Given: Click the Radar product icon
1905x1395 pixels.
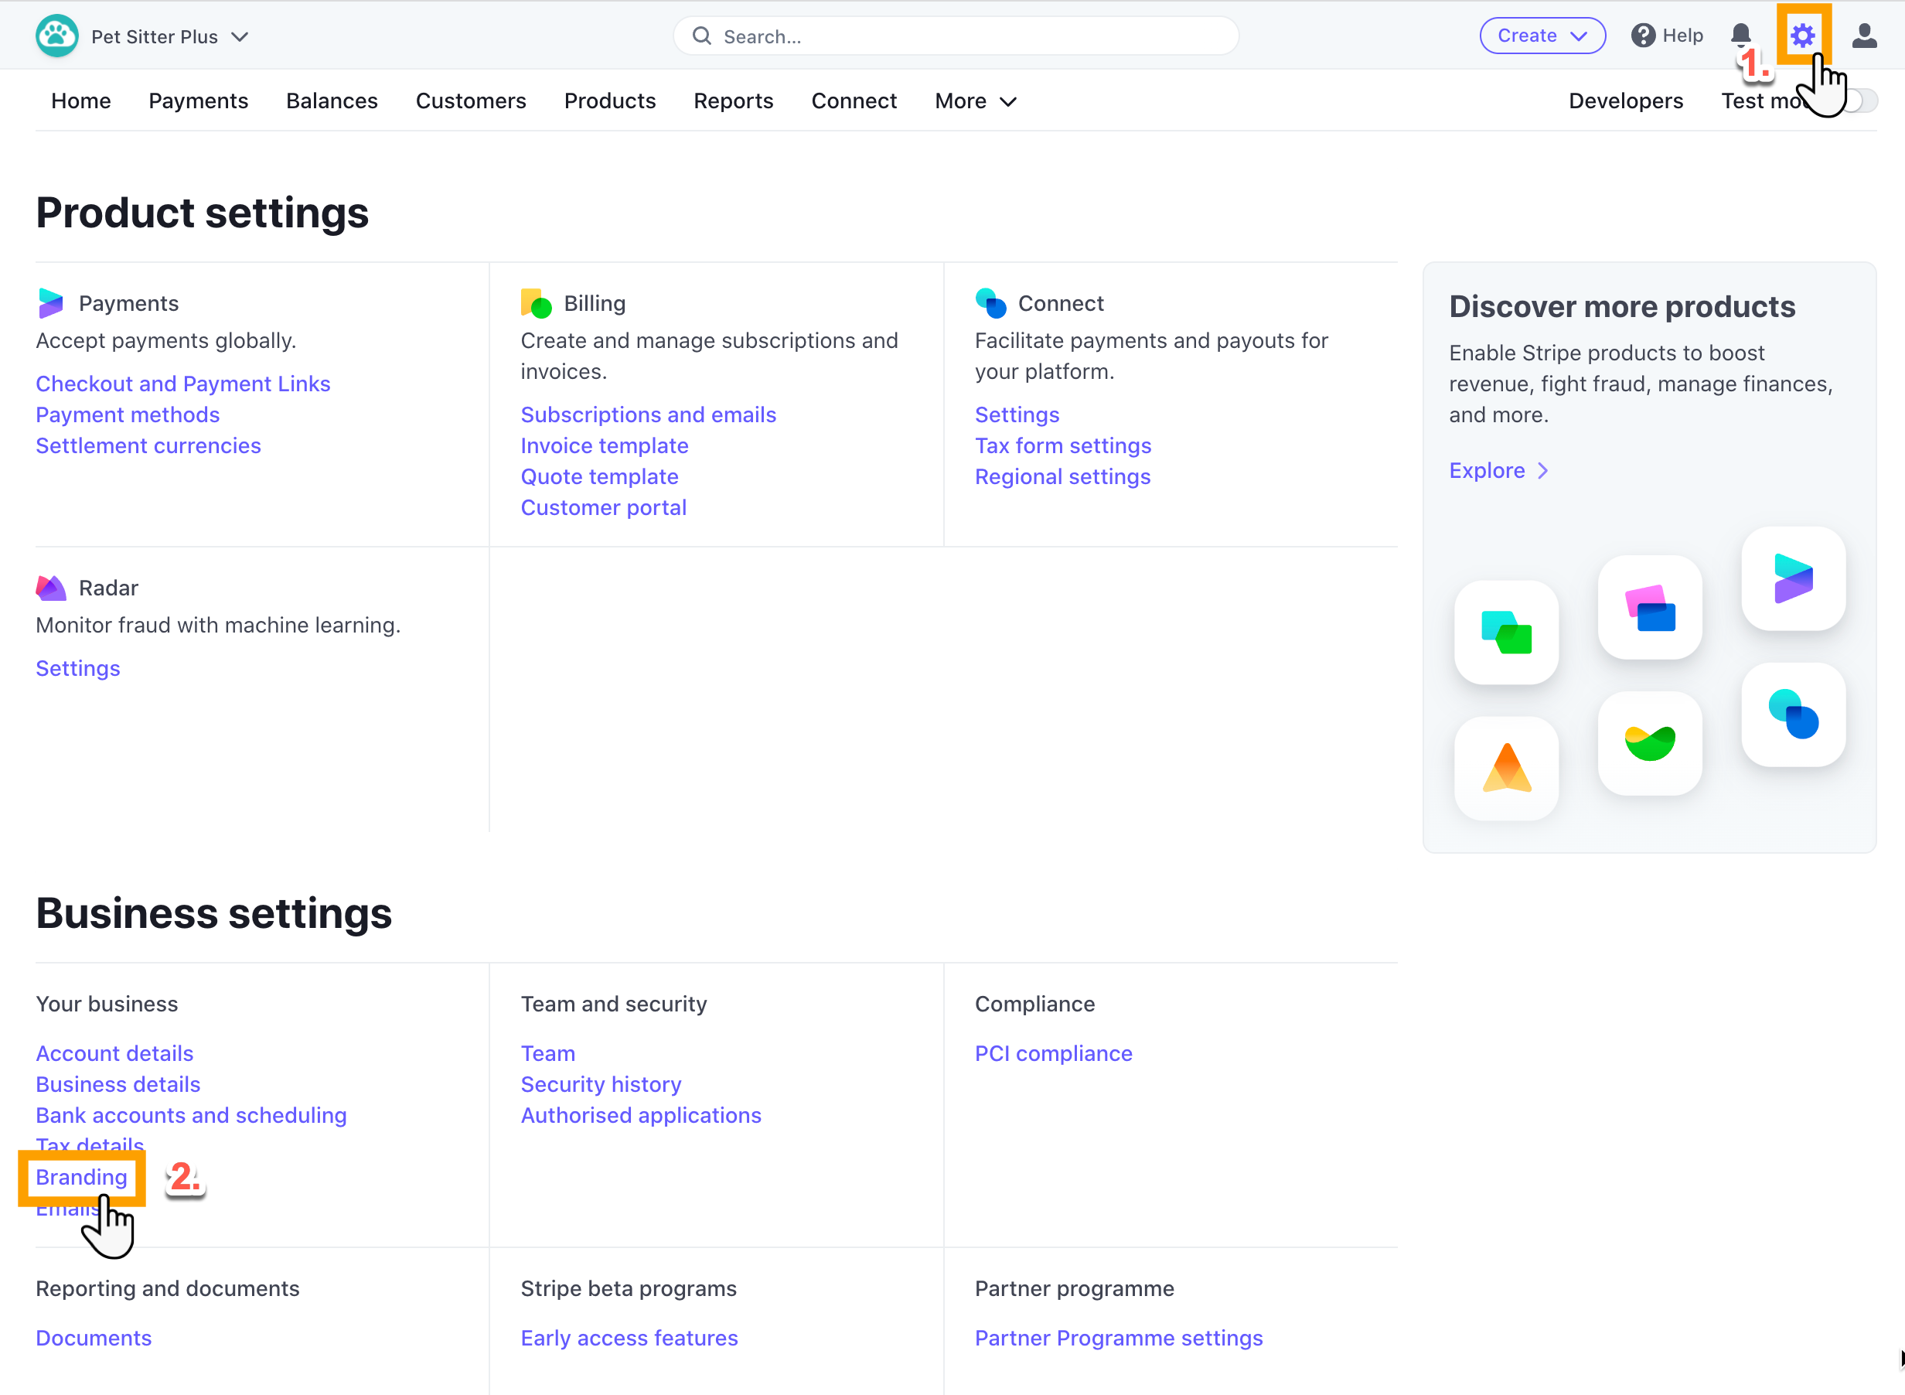Looking at the screenshot, I should point(50,586).
